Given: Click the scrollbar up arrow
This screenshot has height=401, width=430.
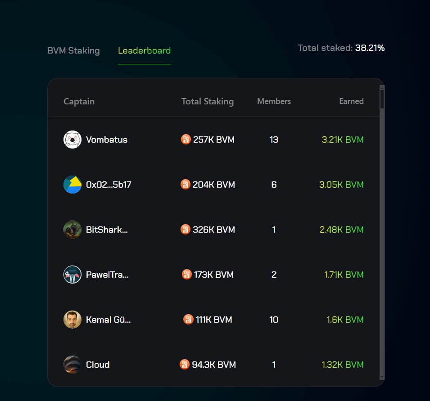Looking at the screenshot, I should click(382, 87).
